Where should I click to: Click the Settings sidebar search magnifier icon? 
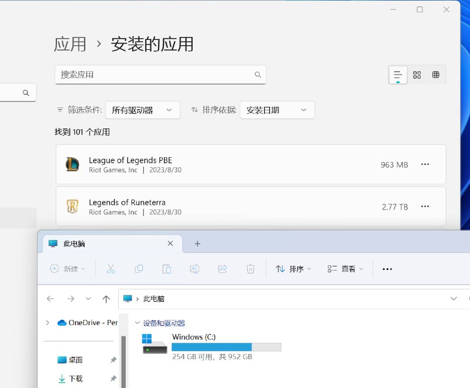pos(26,93)
